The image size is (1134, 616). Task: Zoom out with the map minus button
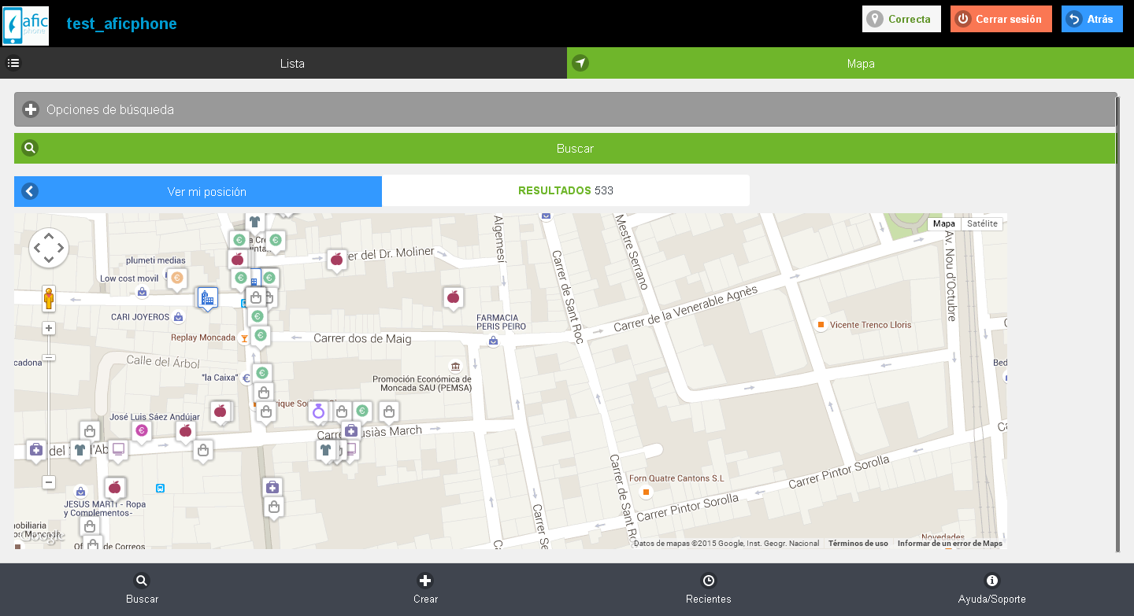click(x=49, y=482)
